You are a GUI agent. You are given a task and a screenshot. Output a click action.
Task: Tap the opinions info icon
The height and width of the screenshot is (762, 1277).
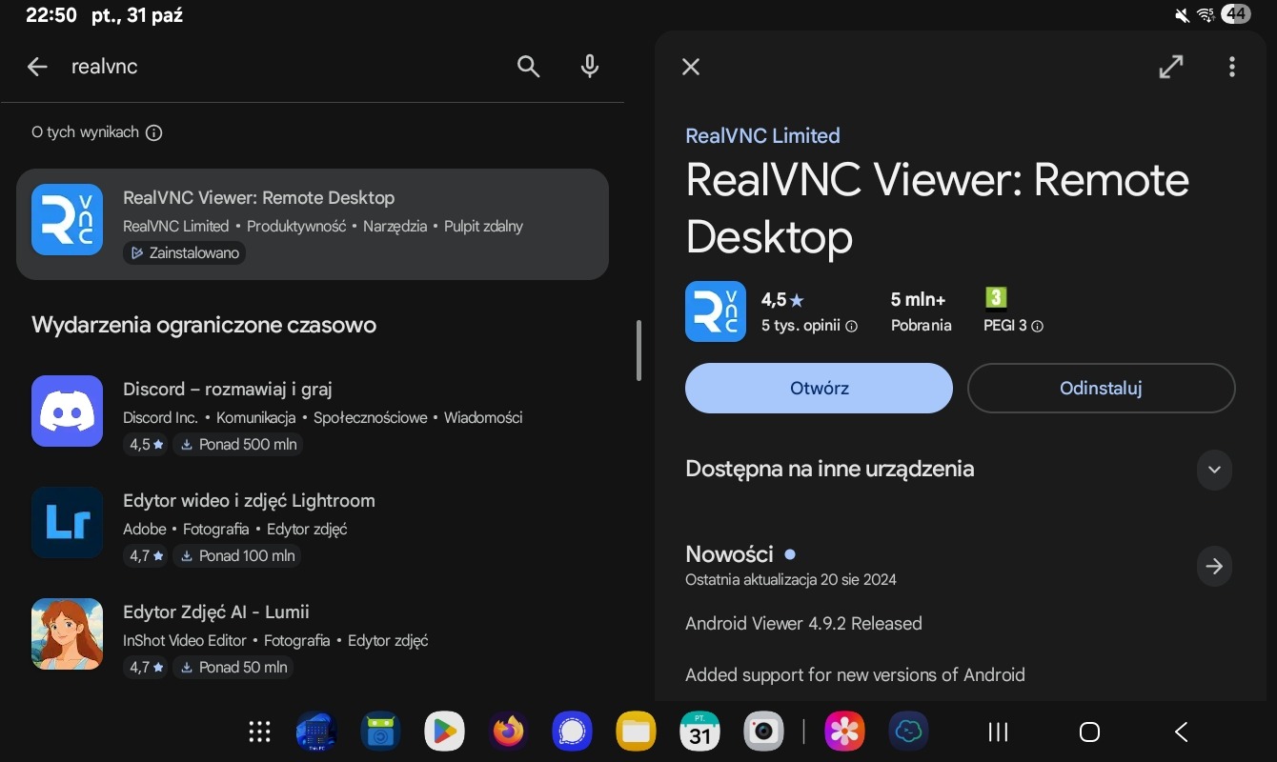tap(852, 326)
